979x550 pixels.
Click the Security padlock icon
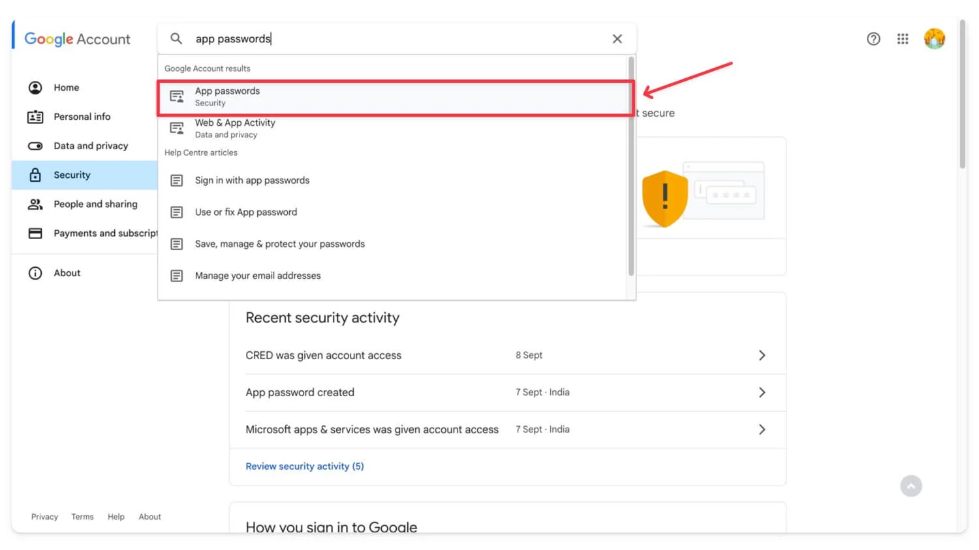35,175
